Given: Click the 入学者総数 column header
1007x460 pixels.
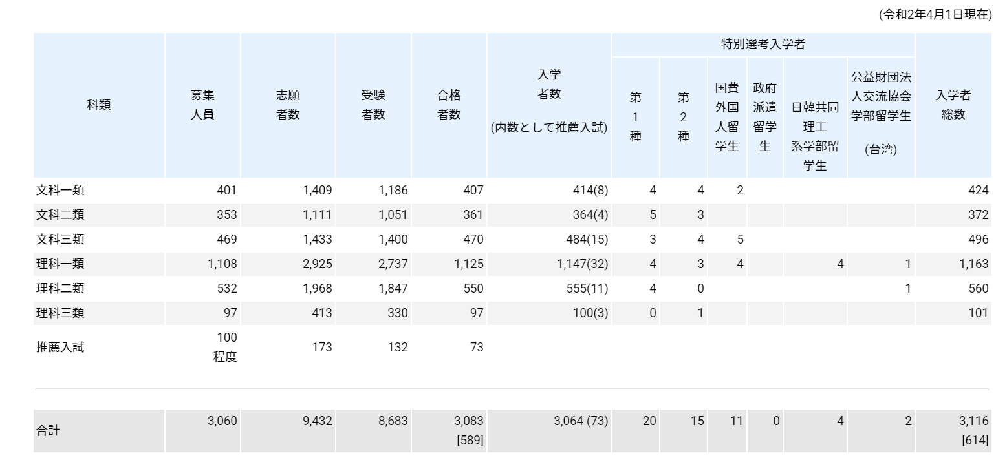Looking at the screenshot, I should pyautogui.click(x=953, y=105).
